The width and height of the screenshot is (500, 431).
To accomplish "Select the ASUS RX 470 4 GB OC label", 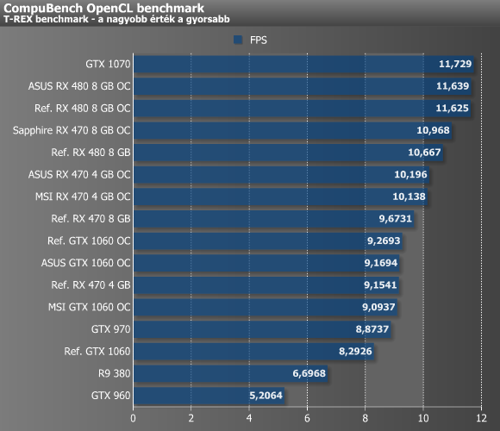I will click(x=79, y=175).
